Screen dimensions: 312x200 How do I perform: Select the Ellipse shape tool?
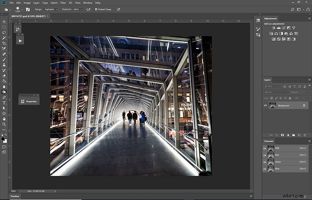4,114
